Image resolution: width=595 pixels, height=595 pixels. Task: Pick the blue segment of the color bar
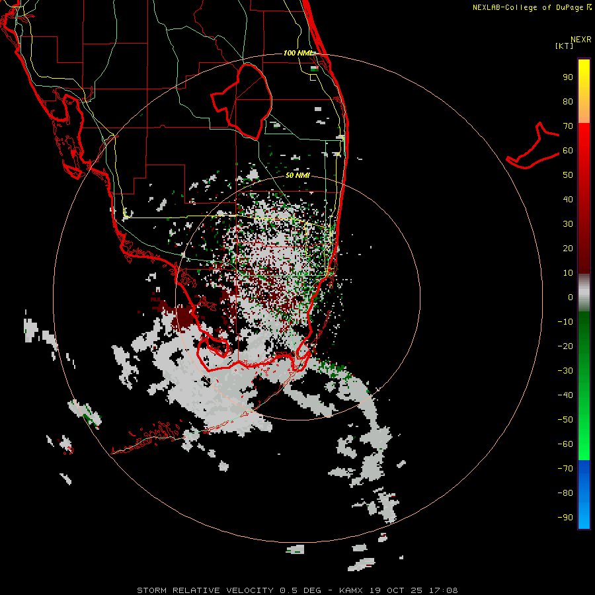[584, 495]
